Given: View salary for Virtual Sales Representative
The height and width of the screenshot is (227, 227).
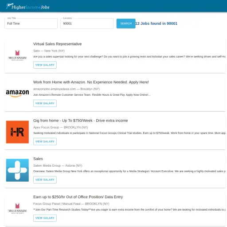Looking at the screenshot, I should pyautogui.click(x=45, y=65).
